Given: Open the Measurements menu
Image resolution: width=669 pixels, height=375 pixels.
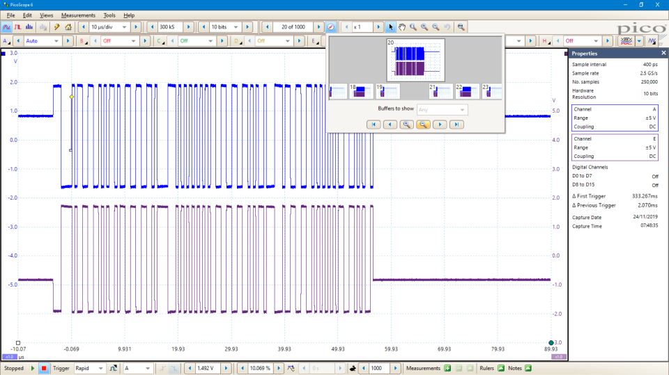Looking at the screenshot, I should click(x=78, y=15).
